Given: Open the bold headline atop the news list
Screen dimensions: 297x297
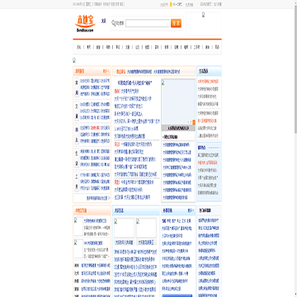Looking at the screenshot, I should pos(134,82).
